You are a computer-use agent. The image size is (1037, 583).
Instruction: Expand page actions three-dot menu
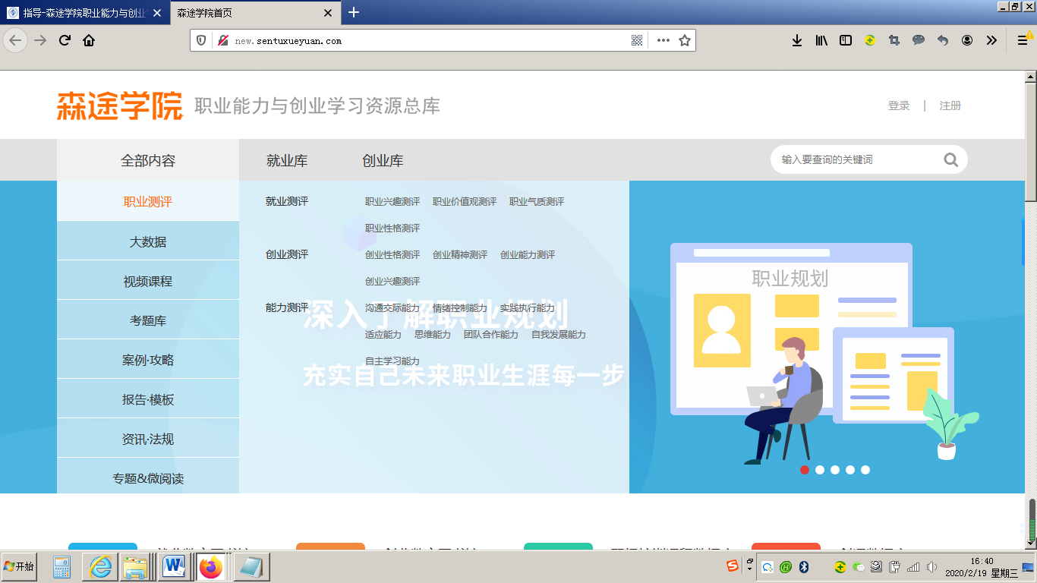coord(663,41)
